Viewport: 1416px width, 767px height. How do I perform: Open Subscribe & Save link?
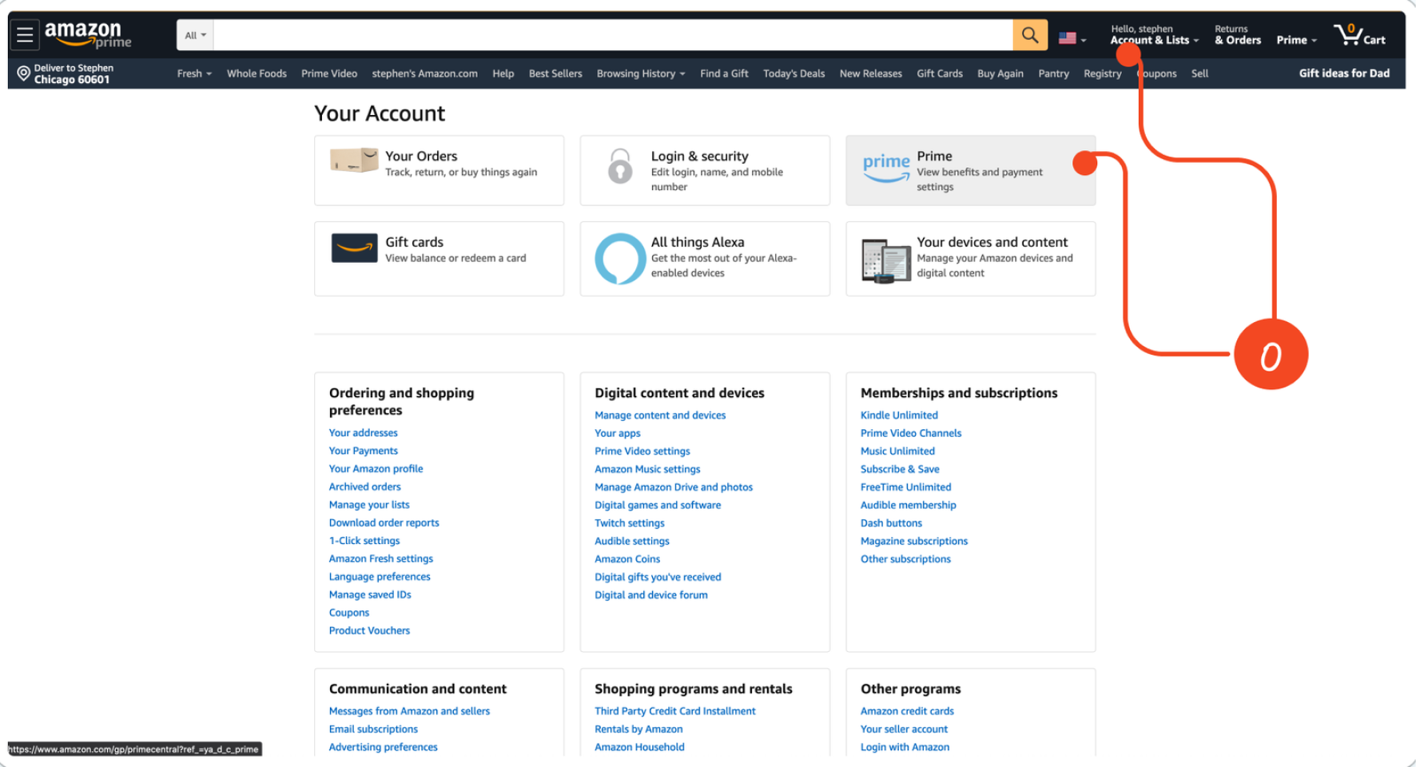tap(900, 469)
